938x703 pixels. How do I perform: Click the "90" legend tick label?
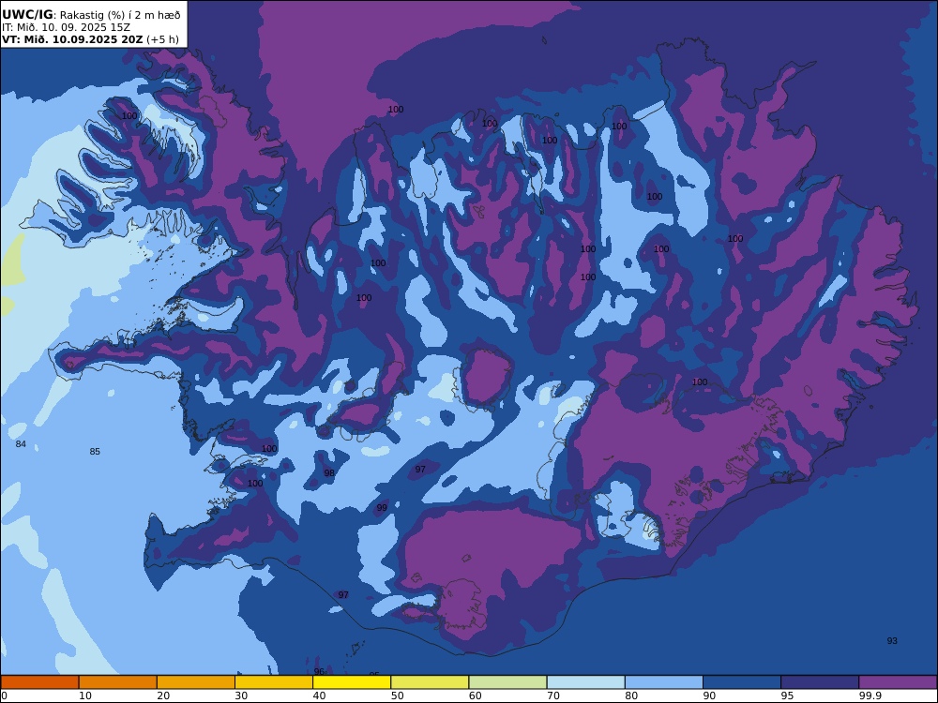(x=709, y=696)
